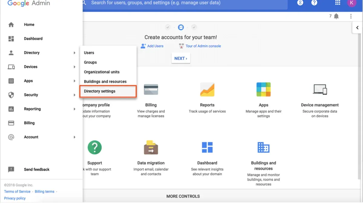Viewport: 363px width, 204px height.
Task: Click the Send feedback speech icon
Action: [x=11, y=170]
